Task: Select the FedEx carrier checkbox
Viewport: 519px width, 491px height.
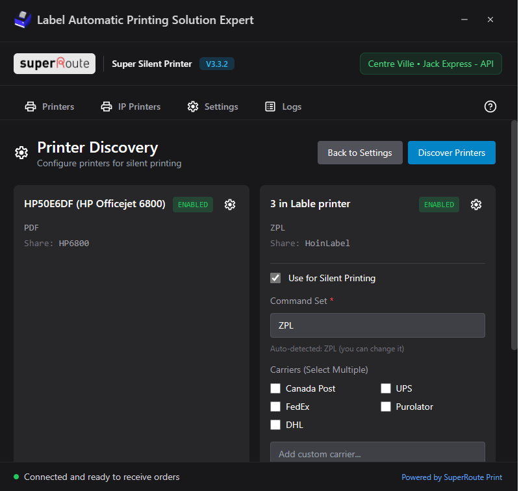Action: click(x=275, y=407)
